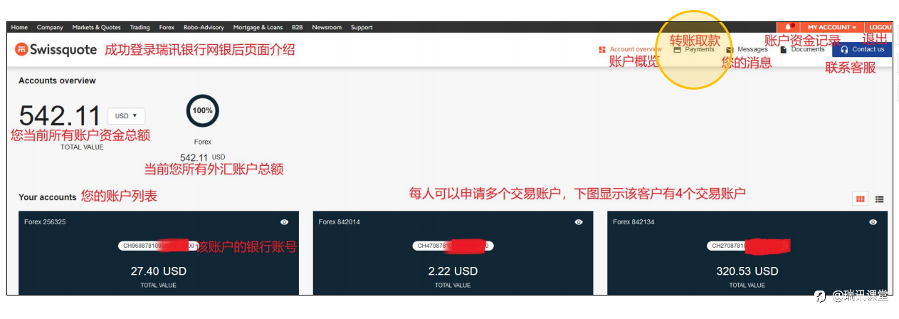This screenshot has height=319, width=899.
Task: Open the Robo-Advisory menu item
Action: pos(204,28)
